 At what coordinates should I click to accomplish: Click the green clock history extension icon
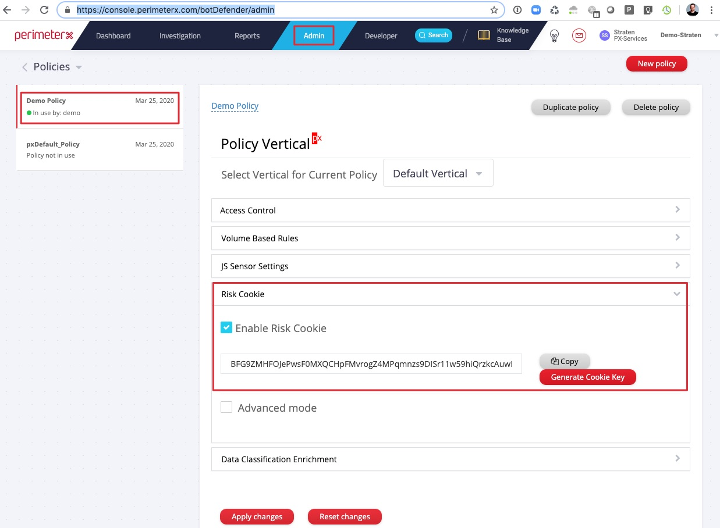coord(666,10)
